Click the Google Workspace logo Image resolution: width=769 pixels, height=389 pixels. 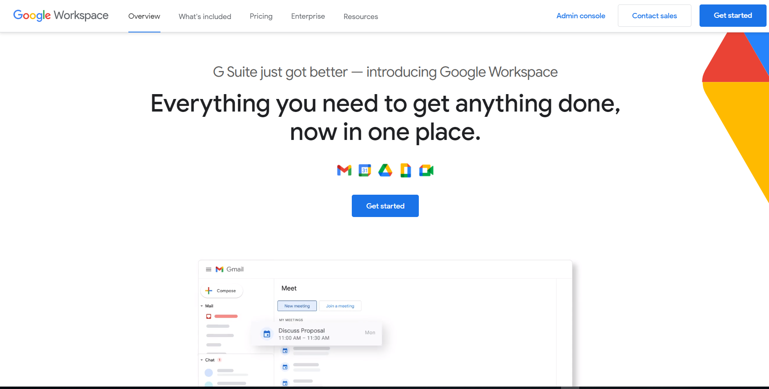61,15
